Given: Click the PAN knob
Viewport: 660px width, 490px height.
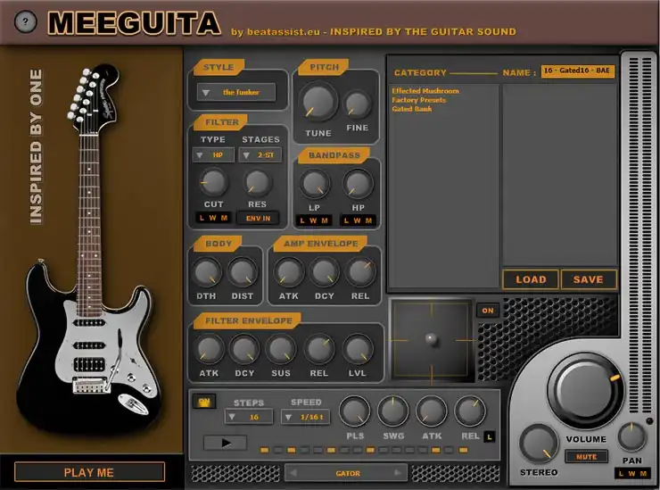Looking at the screenshot, I should point(632,437).
